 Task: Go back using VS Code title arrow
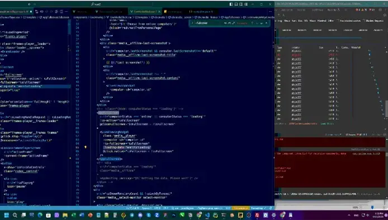(29, 4)
